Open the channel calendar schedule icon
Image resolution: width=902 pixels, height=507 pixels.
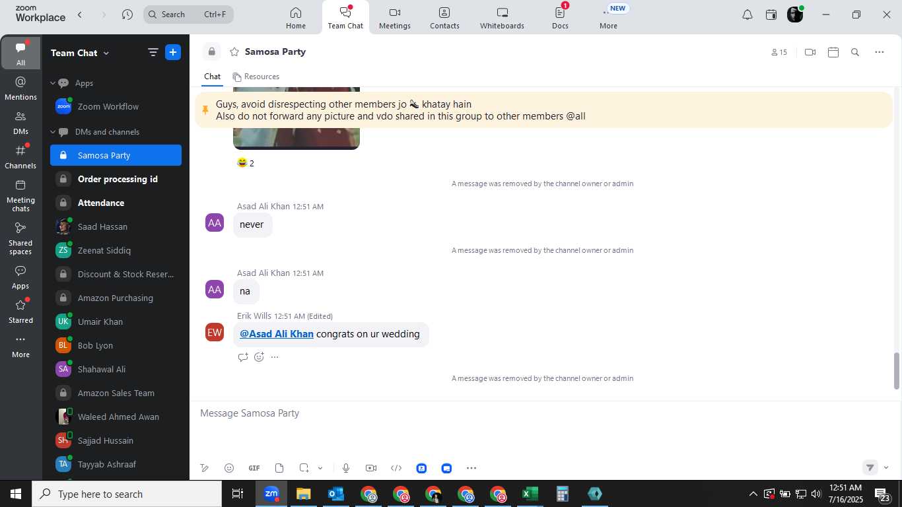pyautogui.click(x=833, y=52)
